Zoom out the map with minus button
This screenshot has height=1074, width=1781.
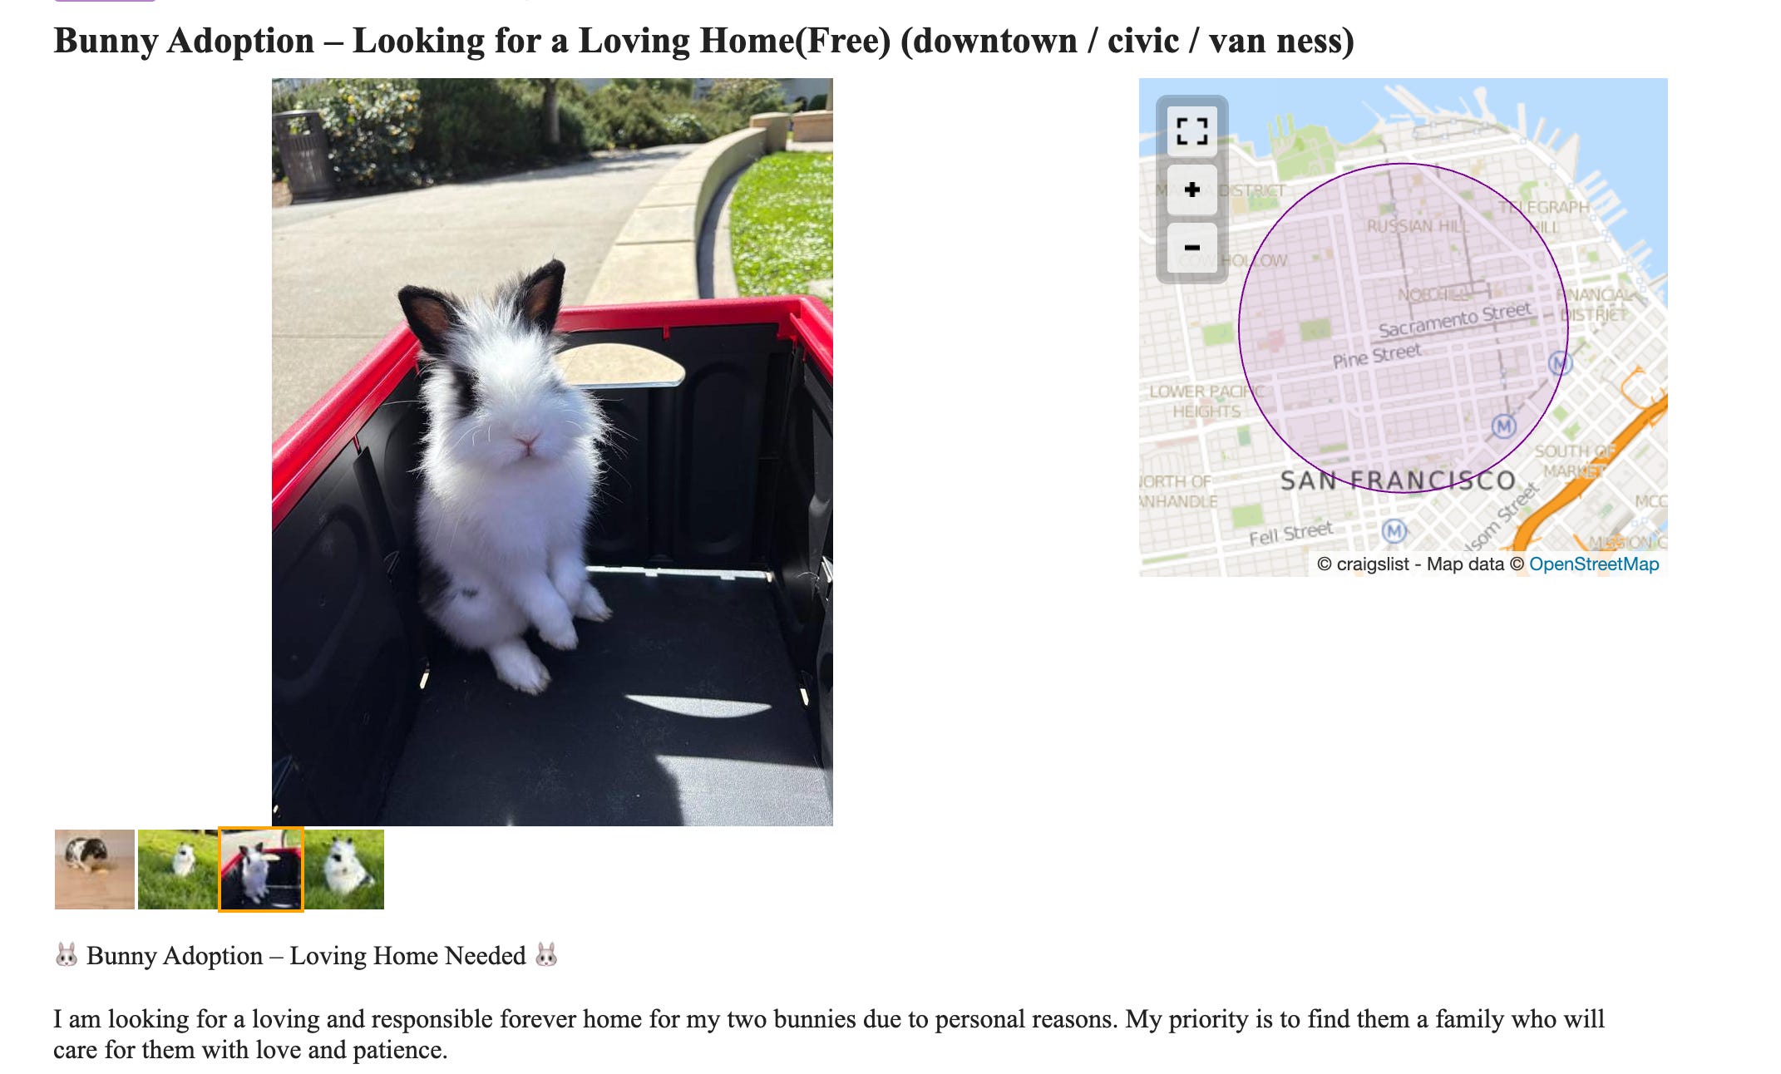point(1191,248)
